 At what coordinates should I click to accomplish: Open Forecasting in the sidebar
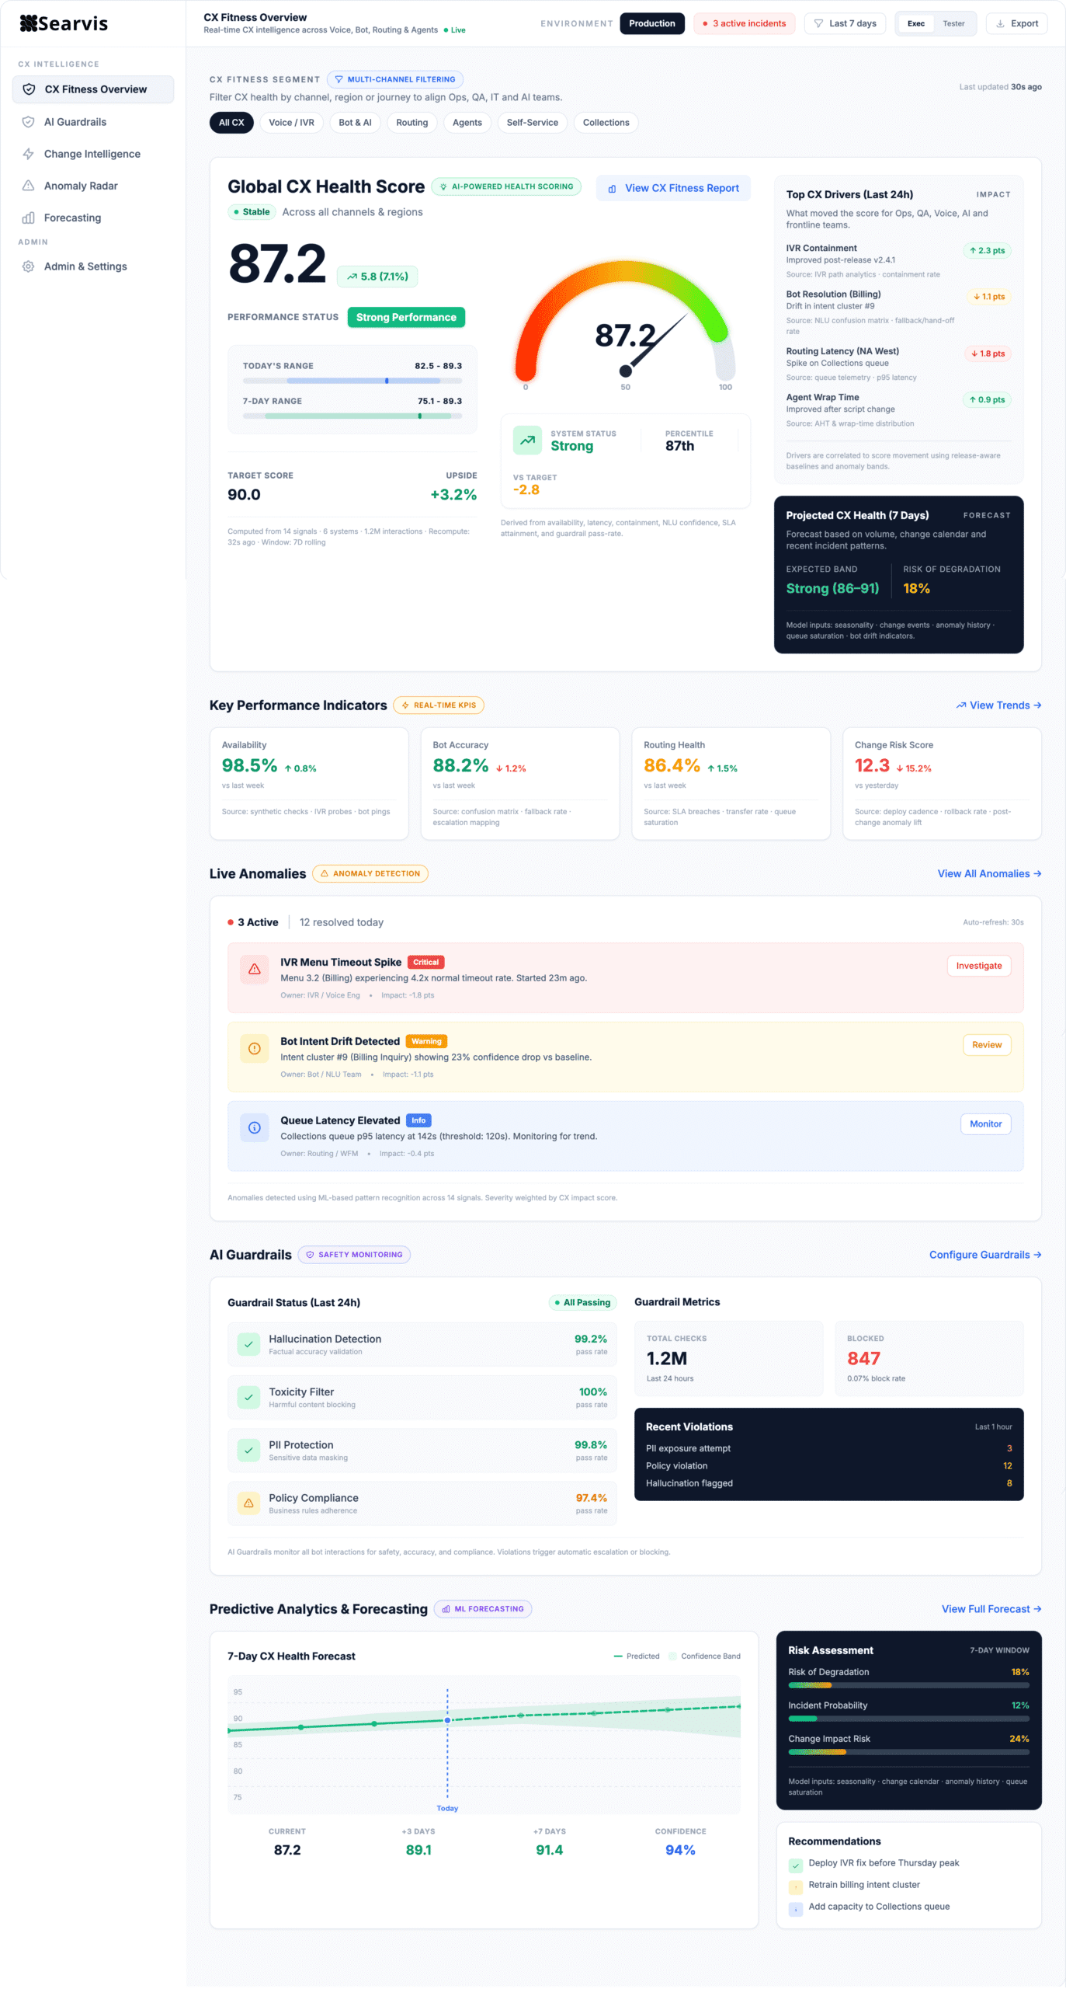point(93,218)
